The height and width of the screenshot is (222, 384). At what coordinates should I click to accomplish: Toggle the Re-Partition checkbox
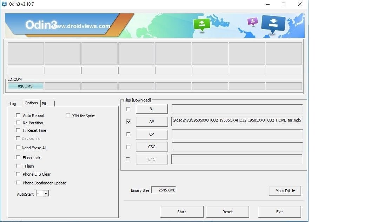(18, 123)
